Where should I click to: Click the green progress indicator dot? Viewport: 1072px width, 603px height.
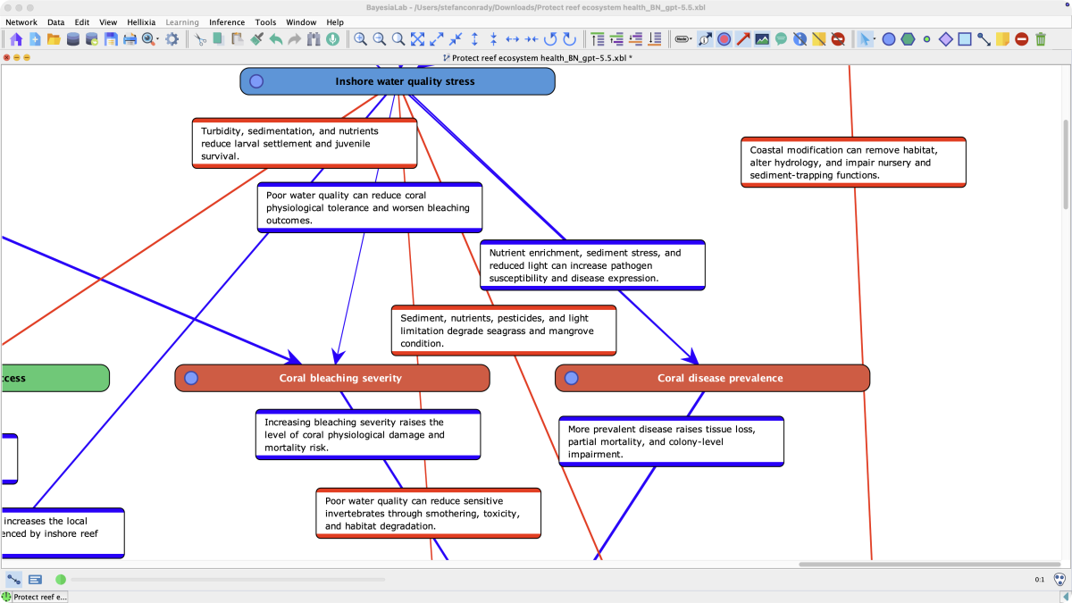(x=61, y=580)
